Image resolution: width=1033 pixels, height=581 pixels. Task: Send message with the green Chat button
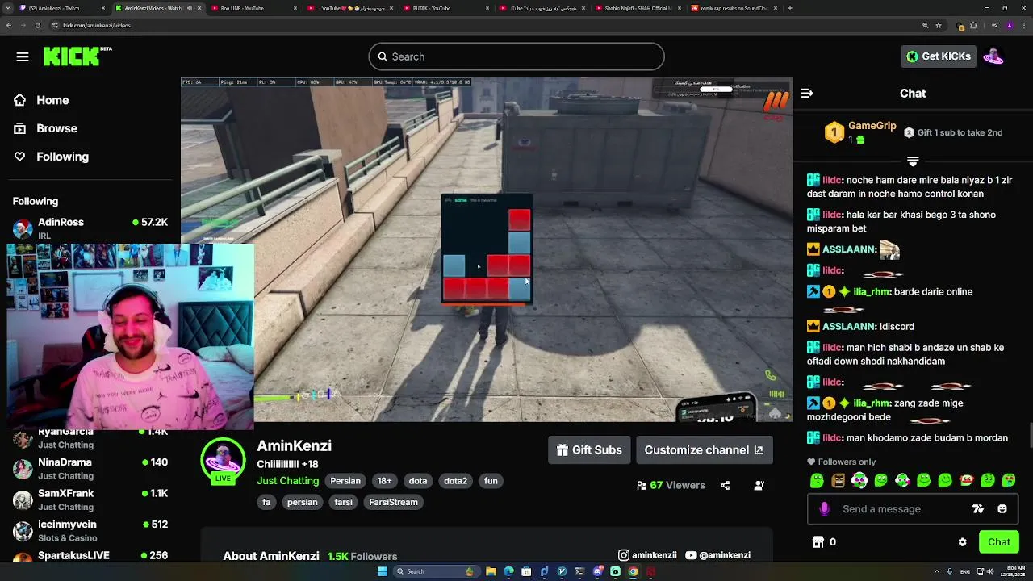pos(998,542)
